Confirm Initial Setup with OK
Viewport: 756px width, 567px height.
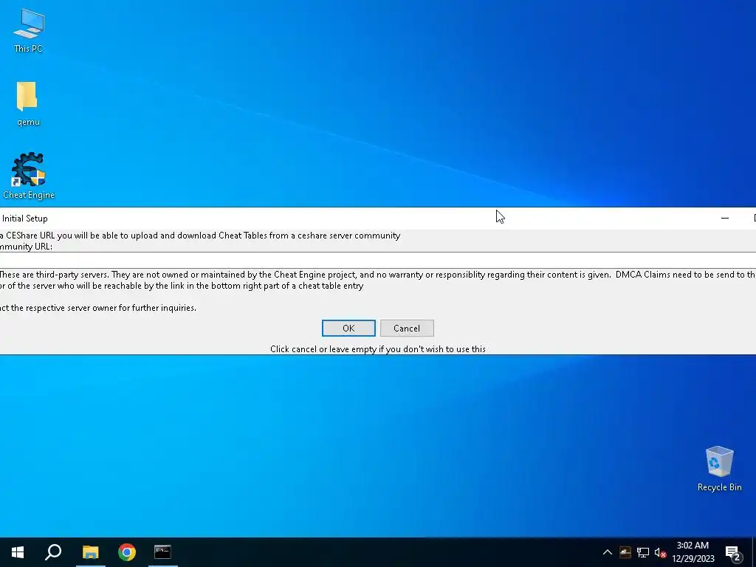tap(348, 329)
